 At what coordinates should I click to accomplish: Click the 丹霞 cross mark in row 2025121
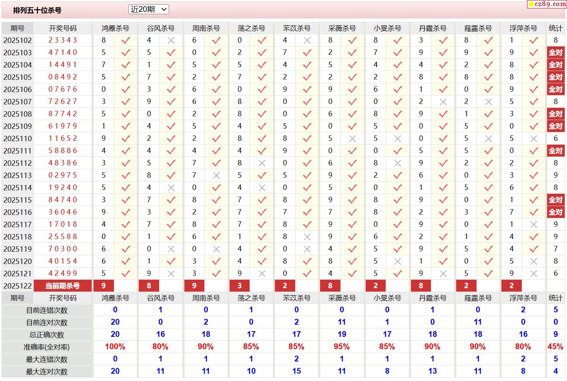(x=443, y=274)
